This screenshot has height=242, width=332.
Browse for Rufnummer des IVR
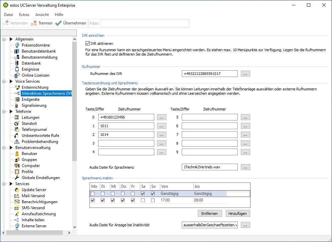(245, 74)
